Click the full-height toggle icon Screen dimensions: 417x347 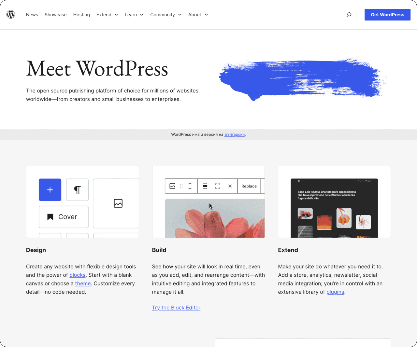217,186
